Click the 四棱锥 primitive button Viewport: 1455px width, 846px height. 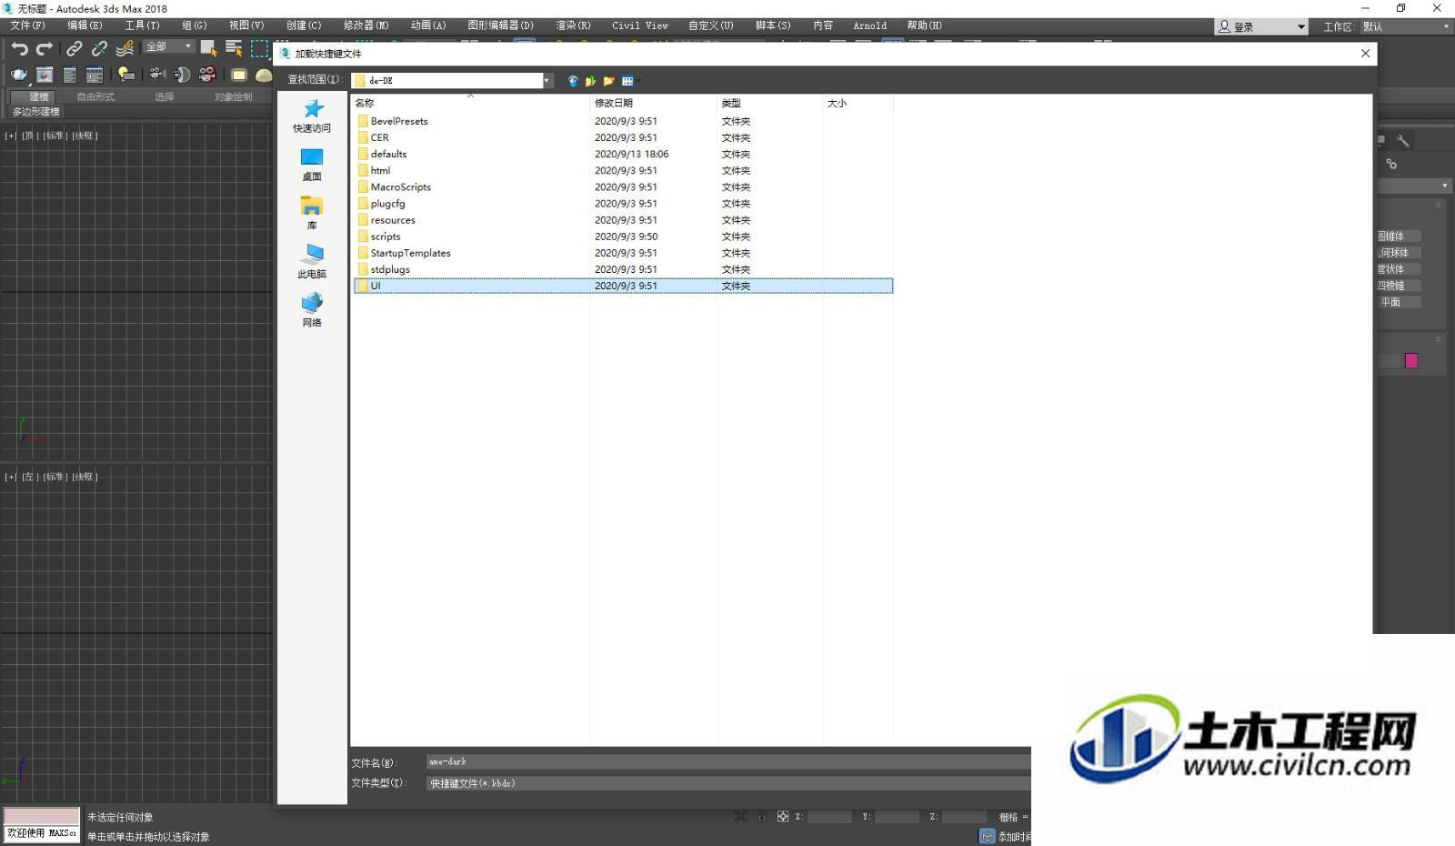pos(1399,286)
